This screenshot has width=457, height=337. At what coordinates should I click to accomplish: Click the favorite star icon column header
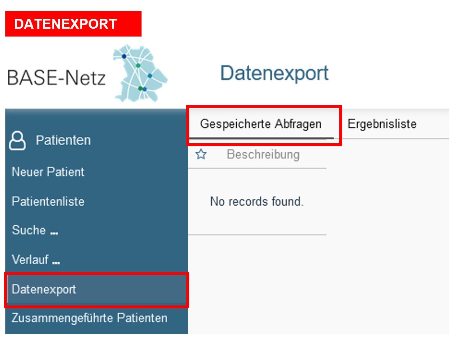pos(201,154)
